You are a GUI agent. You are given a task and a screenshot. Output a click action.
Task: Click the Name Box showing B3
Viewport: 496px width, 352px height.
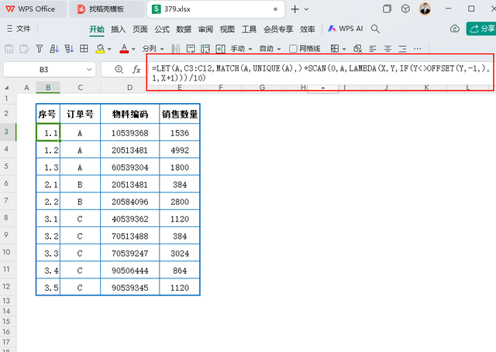point(43,69)
